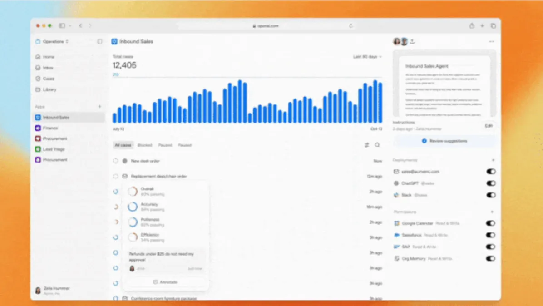
Task: Toggle the Org Memory permission switch
Action: (491, 259)
